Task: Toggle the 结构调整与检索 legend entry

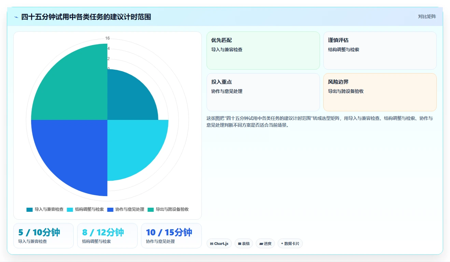Action: click(x=85, y=209)
